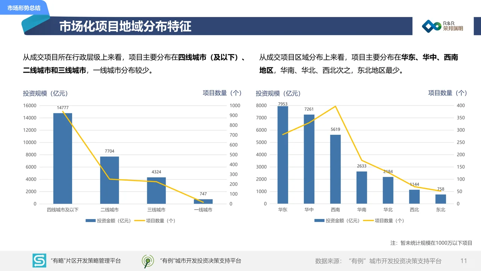Click the '有例'城市开发投资决策支持平台 footer link
This screenshot has width=481, height=271.
coord(200,260)
